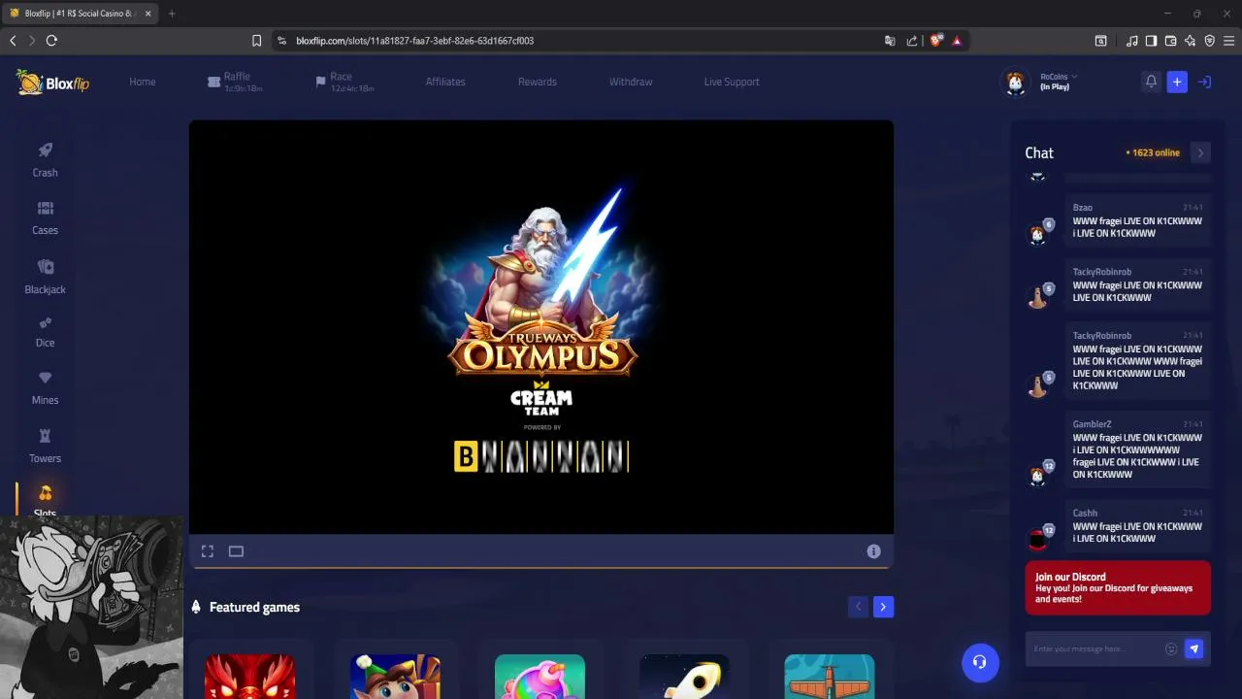The height and width of the screenshot is (699, 1242).
Task: Open Brave Shields lion icon
Action: click(936, 41)
